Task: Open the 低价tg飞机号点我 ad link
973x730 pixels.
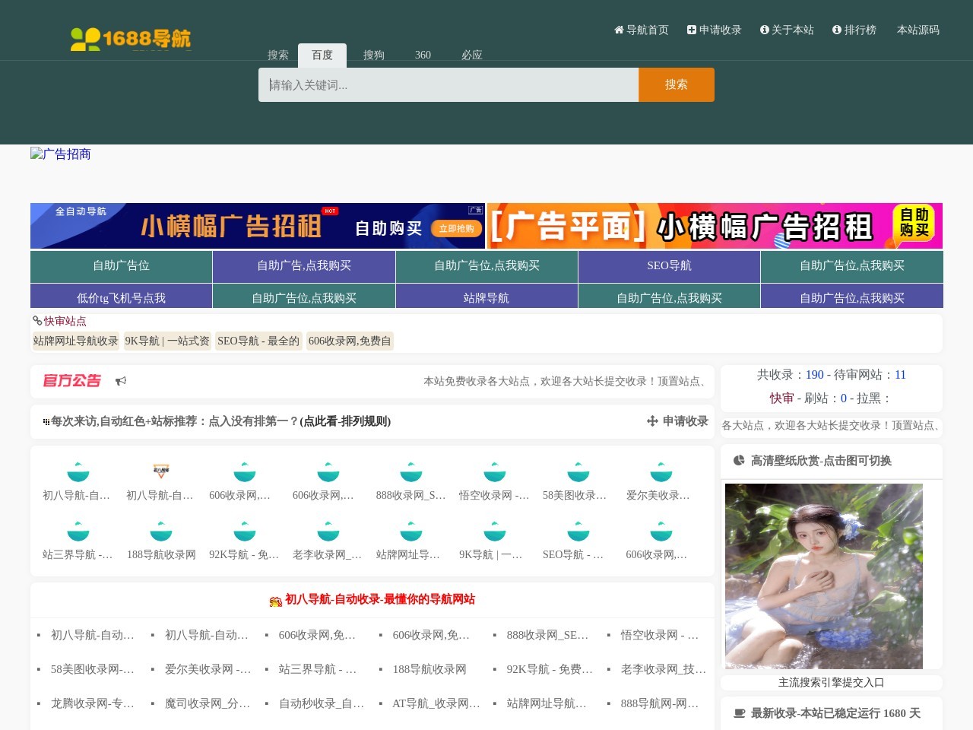Action: (121, 297)
